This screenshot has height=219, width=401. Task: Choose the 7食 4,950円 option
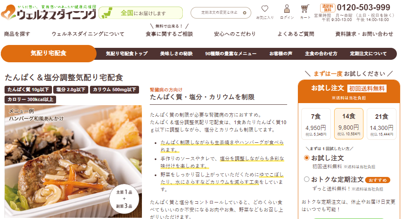316,124
